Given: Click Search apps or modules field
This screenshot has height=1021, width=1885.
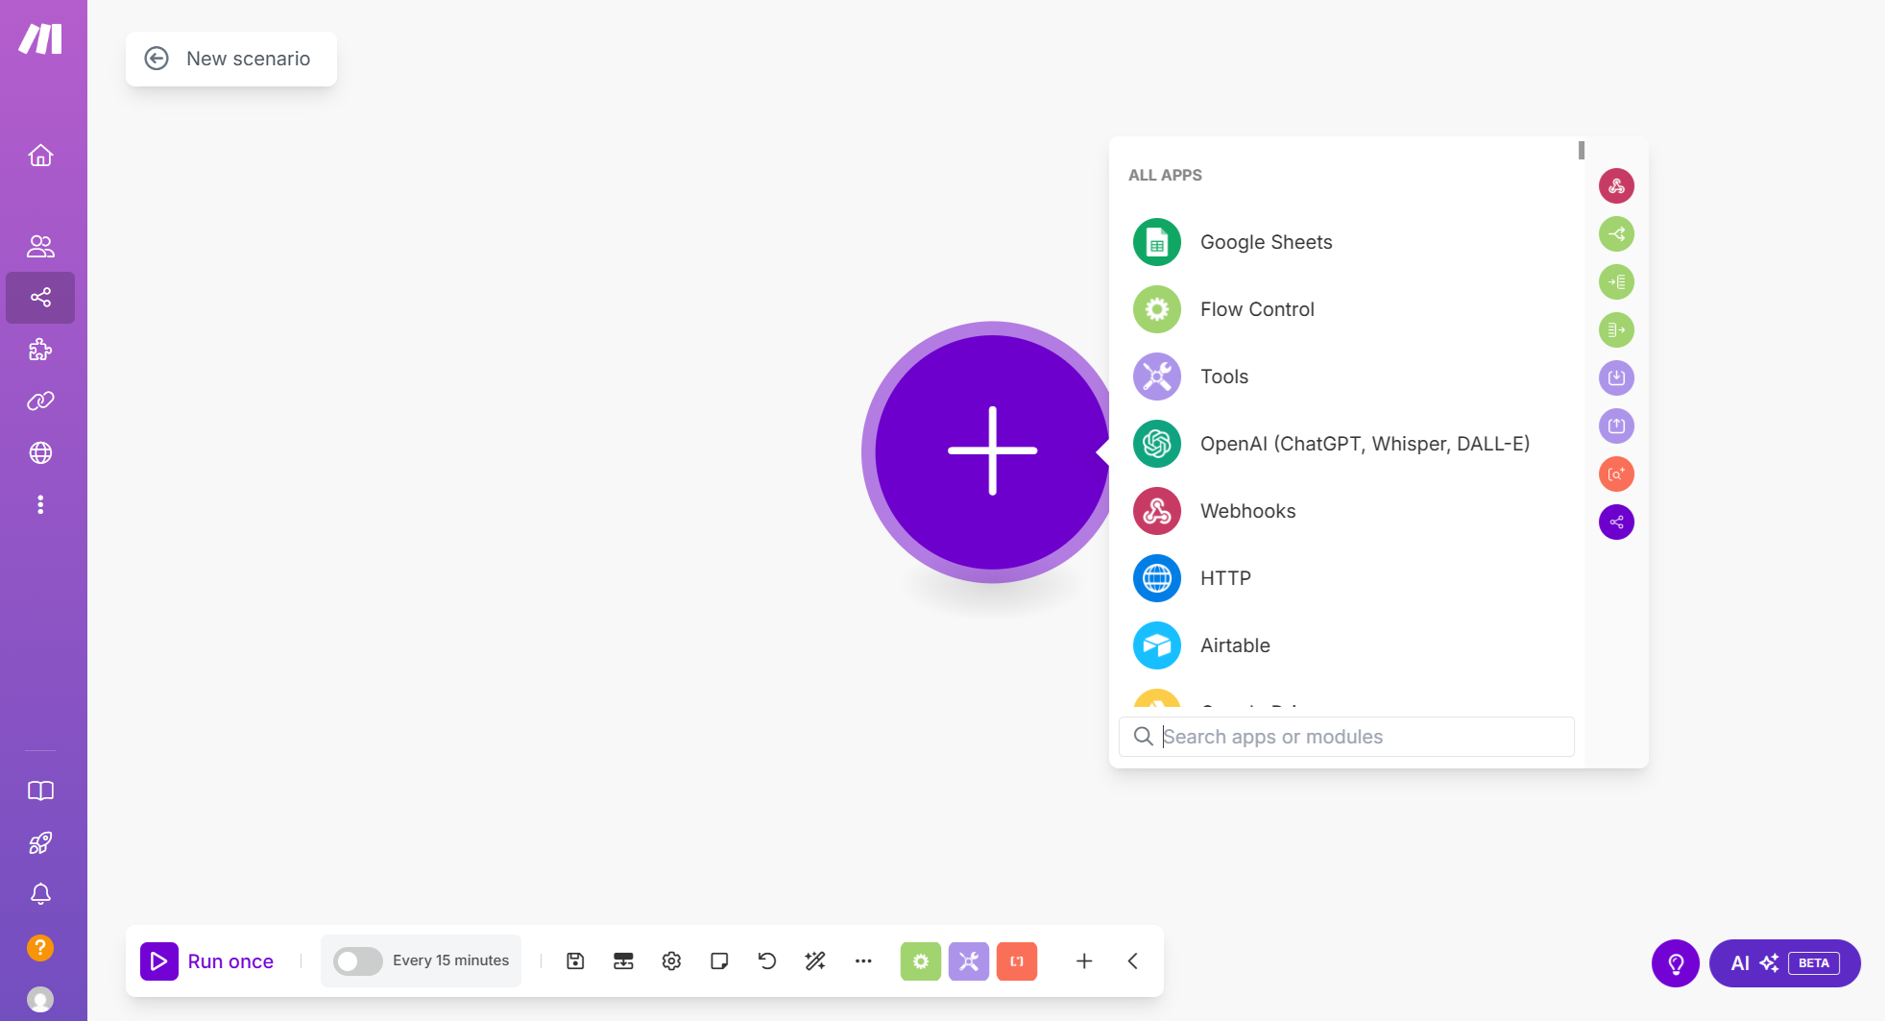Looking at the screenshot, I should coord(1346,737).
